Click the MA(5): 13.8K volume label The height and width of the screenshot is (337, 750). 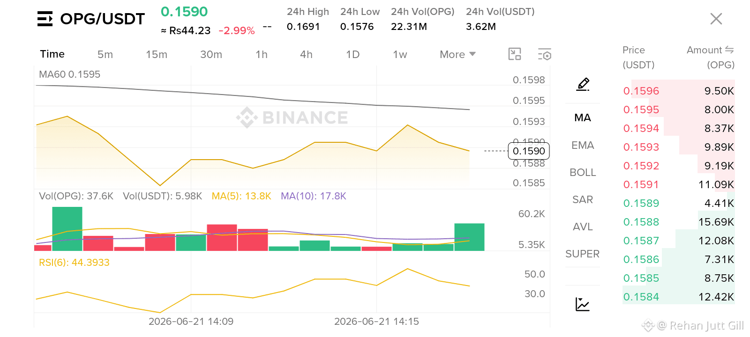(x=241, y=196)
